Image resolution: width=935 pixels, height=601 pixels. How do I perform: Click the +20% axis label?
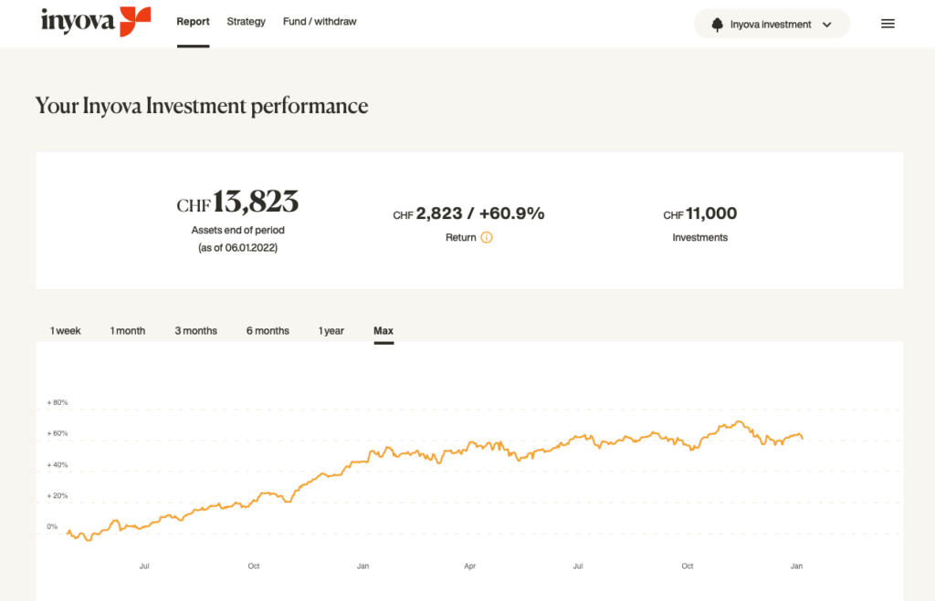point(58,495)
